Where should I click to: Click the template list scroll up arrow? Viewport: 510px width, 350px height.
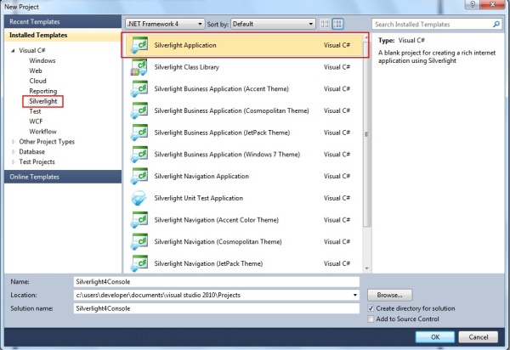[x=366, y=37]
